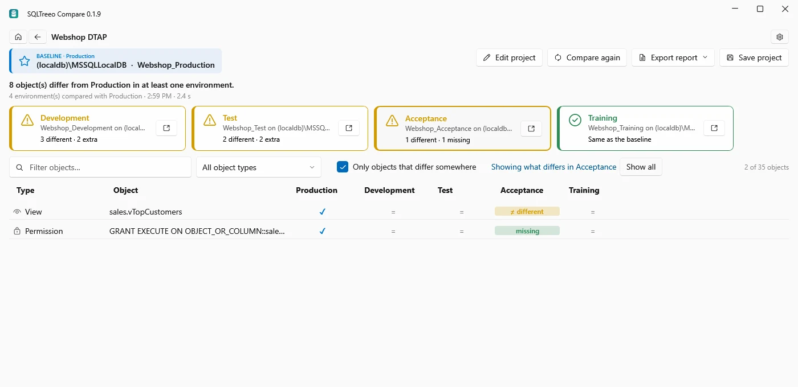
Task: Click the 2 of 35 objects counter
Action: point(767,167)
